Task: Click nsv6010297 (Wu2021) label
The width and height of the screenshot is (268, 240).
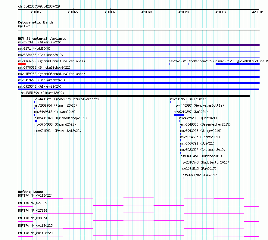Action: [191, 112]
